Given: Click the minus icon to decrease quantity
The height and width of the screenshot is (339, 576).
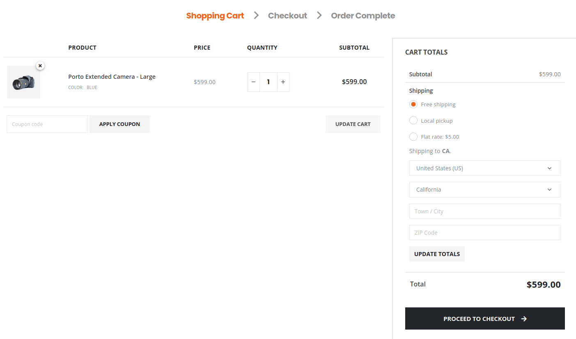Looking at the screenshot, I should [x=253, y=82].
